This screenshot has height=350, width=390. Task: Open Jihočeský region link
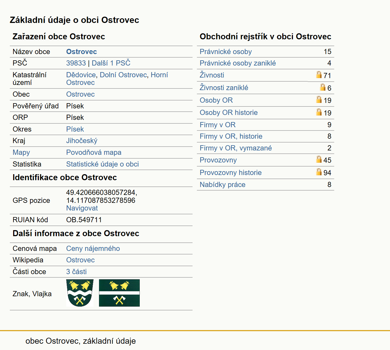pyautogui.click(x=82, y=141)
